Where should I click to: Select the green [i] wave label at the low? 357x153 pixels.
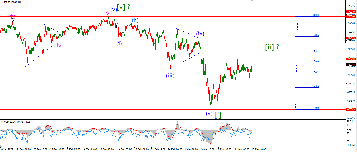[x=218, y=115]
